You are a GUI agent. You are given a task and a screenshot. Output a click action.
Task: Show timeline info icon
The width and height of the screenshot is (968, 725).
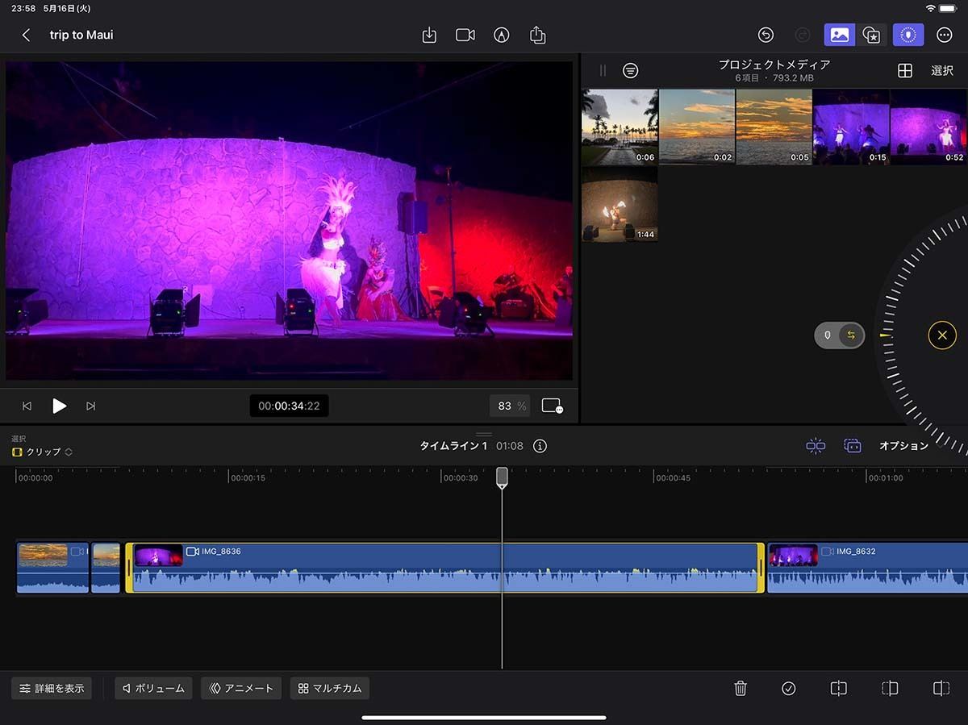click(540, 446)
